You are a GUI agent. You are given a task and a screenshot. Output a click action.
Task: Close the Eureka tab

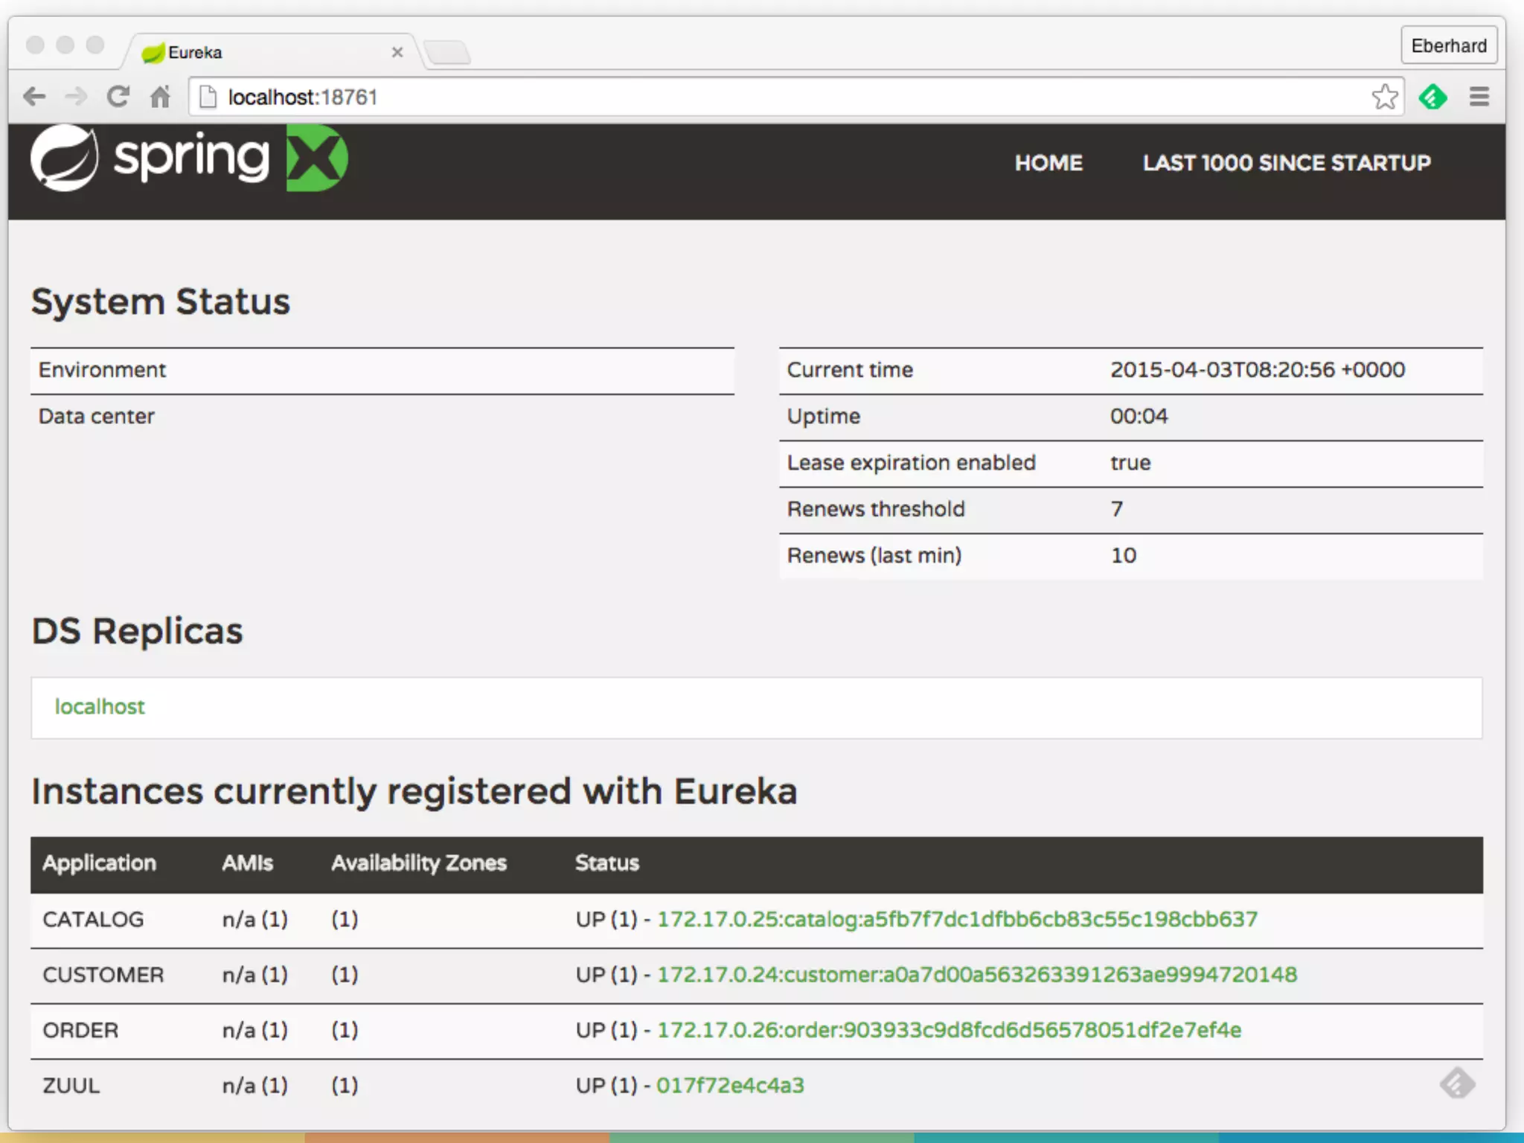point(397,52)
